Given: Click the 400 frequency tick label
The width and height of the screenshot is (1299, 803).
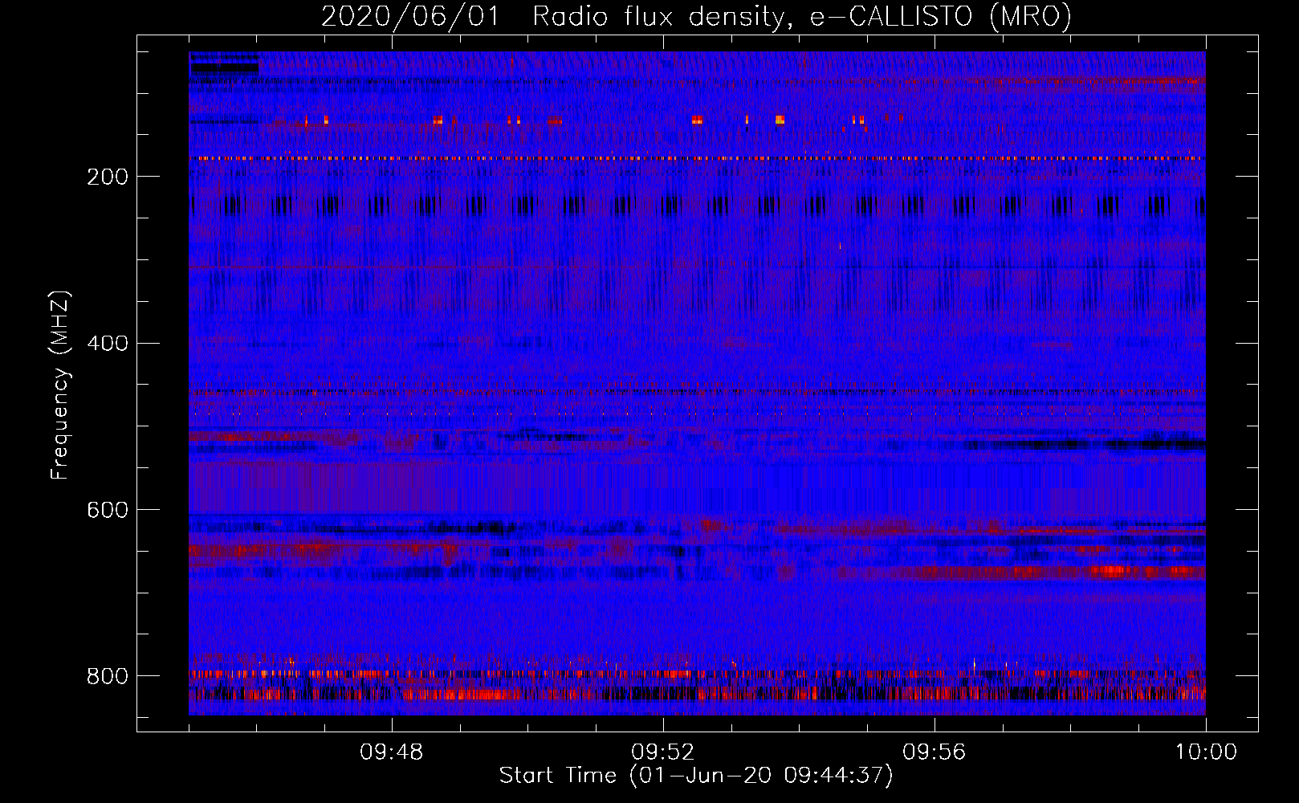Looking at the screenshot, I should click(107, 344).
